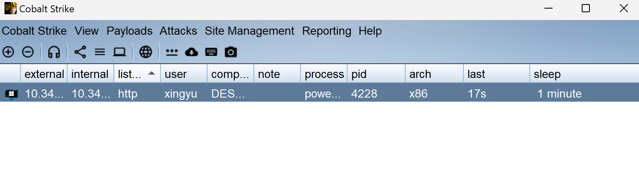
Task: Select the pid cell 4228
Action: [x=376, y=94]
